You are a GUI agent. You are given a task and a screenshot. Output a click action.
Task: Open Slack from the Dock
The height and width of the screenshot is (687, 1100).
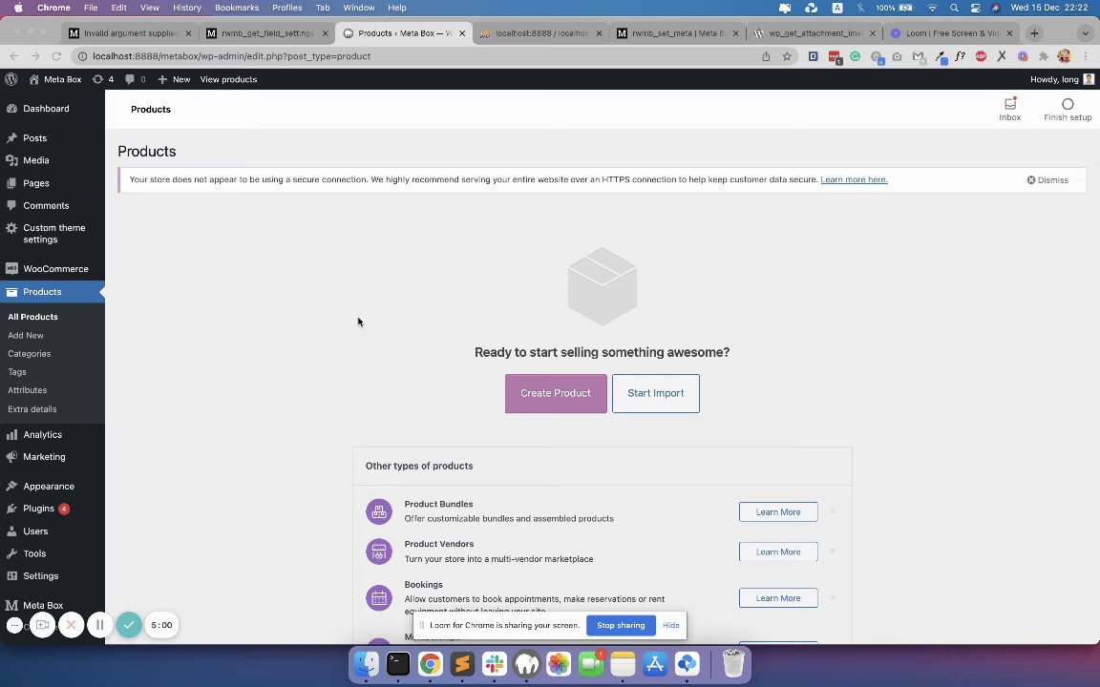pyautogui.click(x=495, y=663)
